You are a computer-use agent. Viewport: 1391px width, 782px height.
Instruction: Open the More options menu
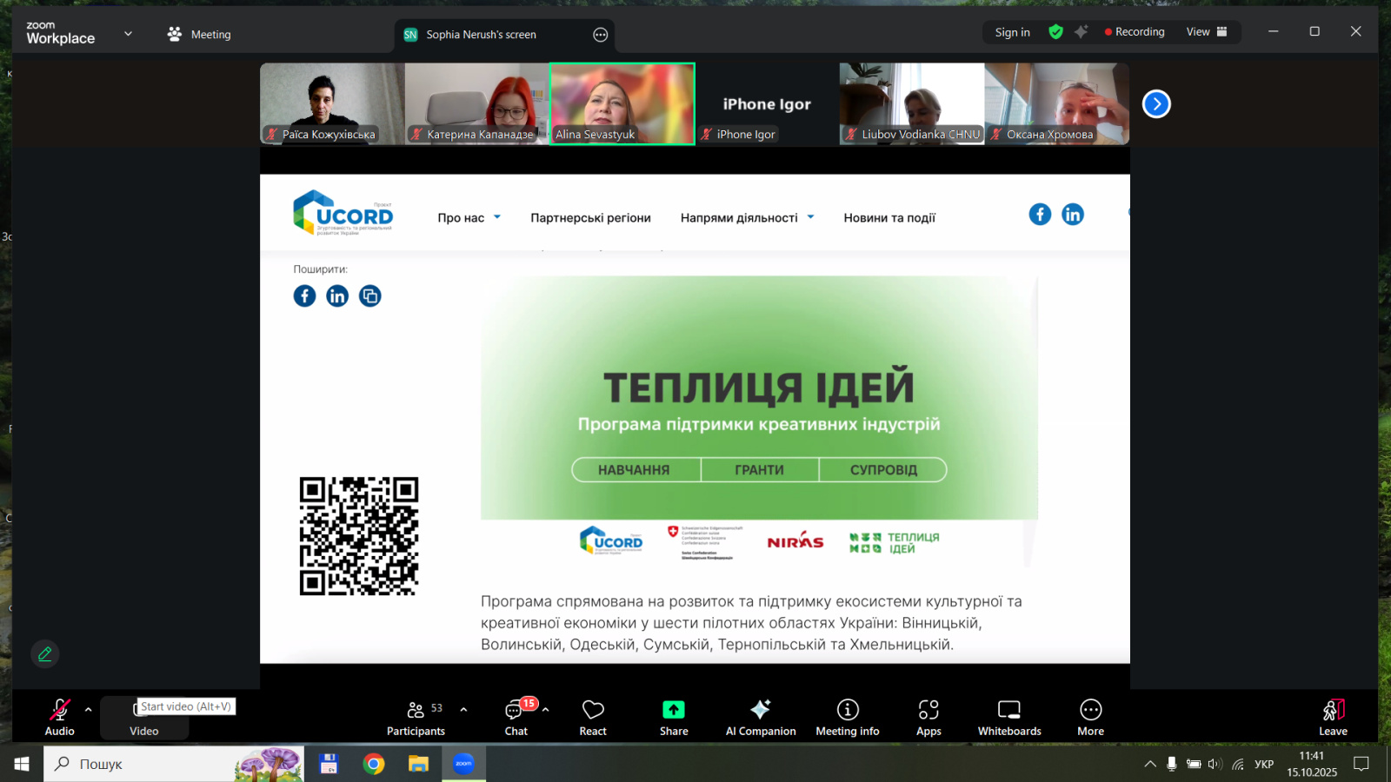click(x=1090, y=717)
